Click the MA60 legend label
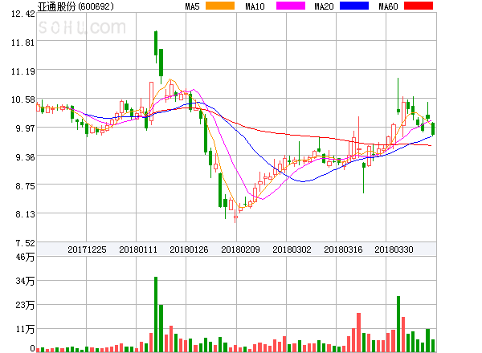The image size is (482, 353). [388, 6]
